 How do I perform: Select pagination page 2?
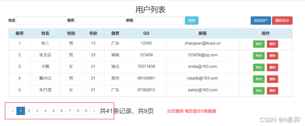click(29, 111)
